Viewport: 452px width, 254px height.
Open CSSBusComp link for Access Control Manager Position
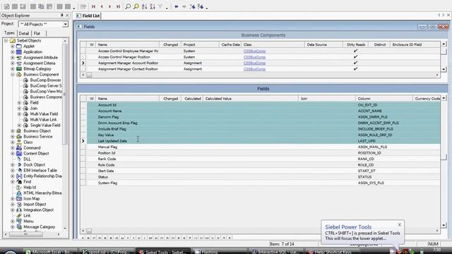tap(254, 57)
